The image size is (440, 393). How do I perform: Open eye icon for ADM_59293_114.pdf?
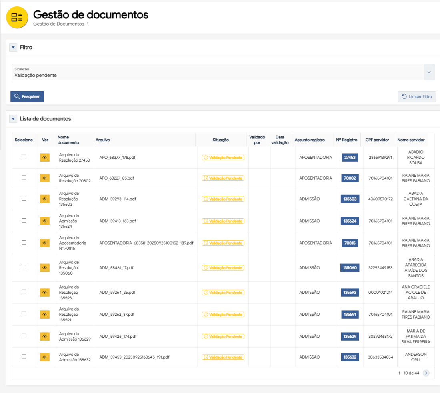pyautogui.click(x=44, y=199)
